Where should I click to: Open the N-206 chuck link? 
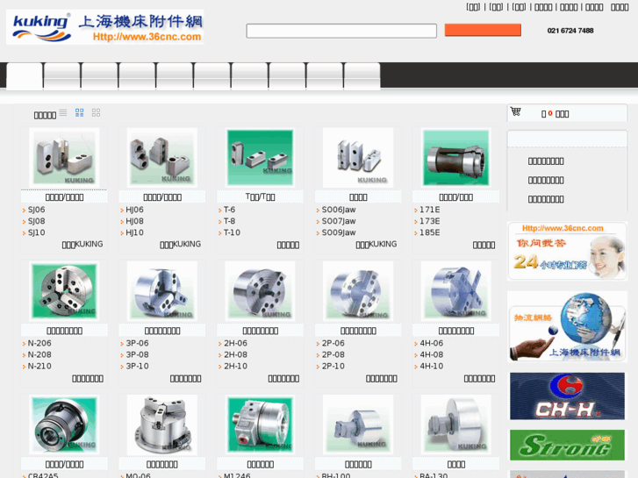coord(39,343)
